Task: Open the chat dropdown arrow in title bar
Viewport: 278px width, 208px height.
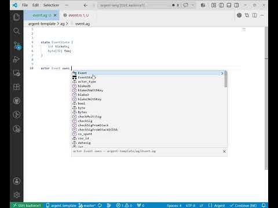Action: 193,5
